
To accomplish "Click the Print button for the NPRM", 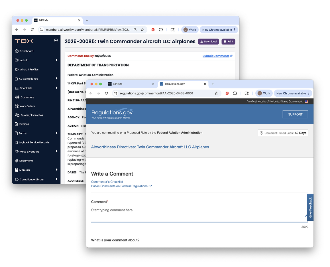I will click(228, 42).
